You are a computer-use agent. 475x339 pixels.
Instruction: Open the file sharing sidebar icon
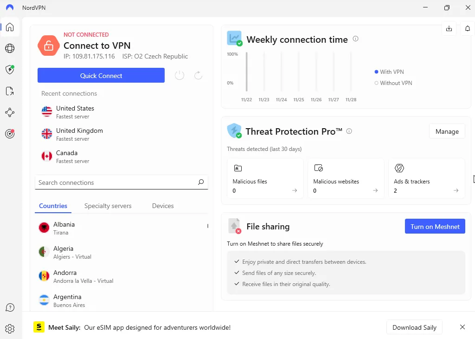click(10, 91)
